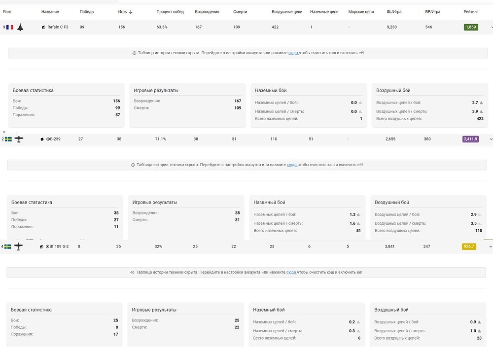View the chart icon beside the 0.9 value

point(480,322)
